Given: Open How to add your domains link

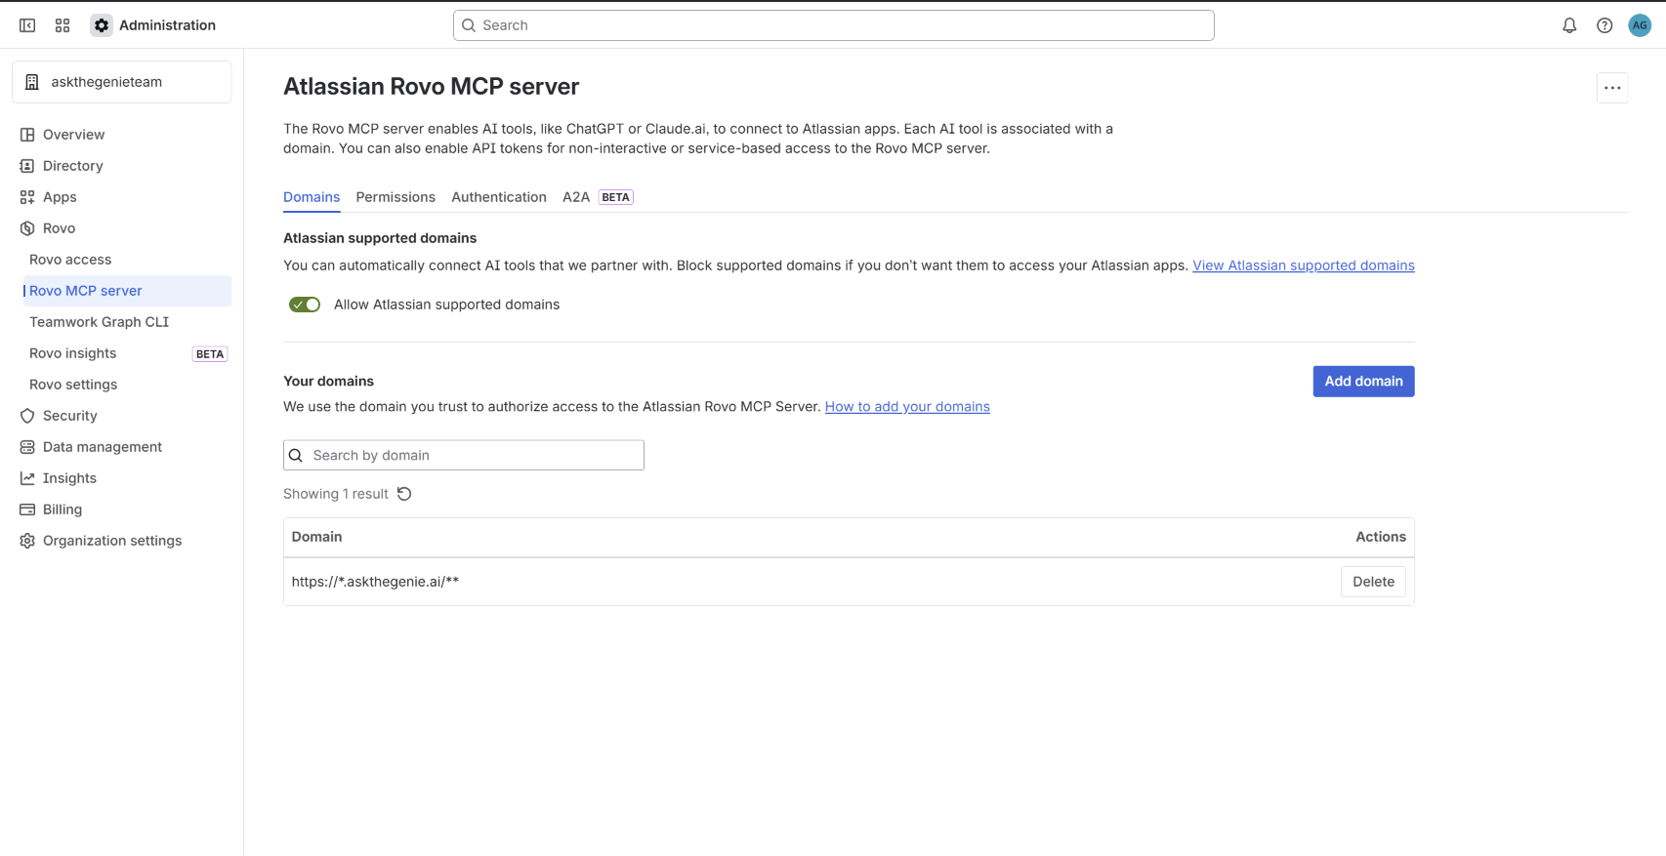Looking at the screenshot, I should [907, 407].
